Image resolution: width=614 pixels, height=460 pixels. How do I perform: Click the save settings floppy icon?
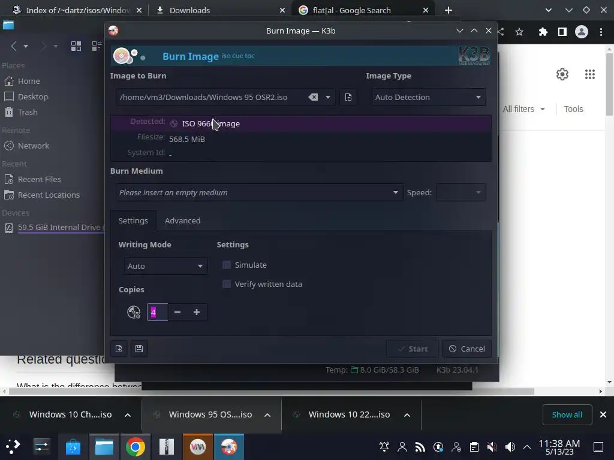click(139, 349)
